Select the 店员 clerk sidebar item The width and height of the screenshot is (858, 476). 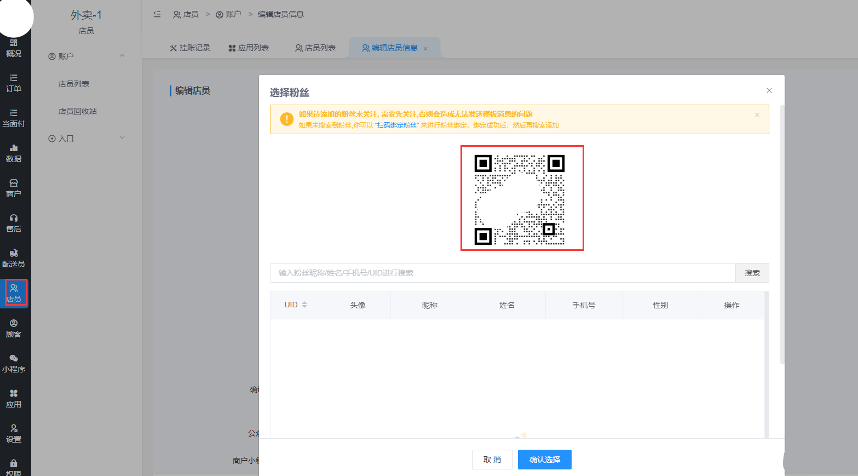click(x=14, y=294)
